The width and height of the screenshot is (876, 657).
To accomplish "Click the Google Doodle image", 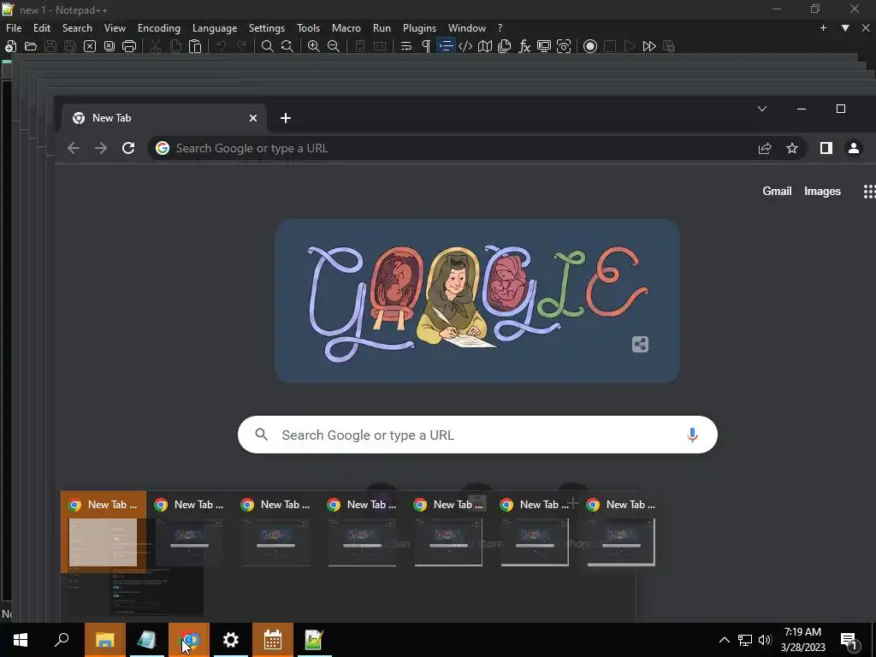I will click(477, 300).
